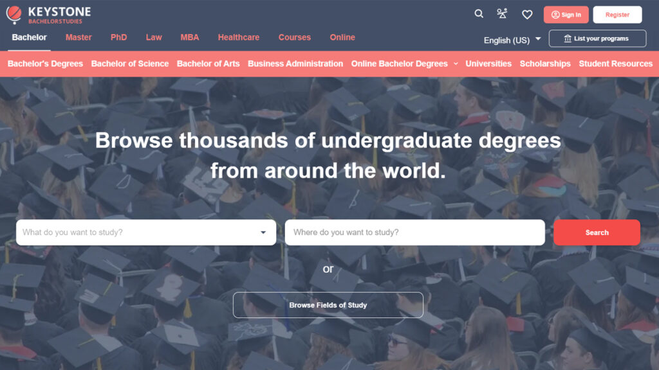Viewport: 659px width, 370px height.
Task: Open the search magnifier icon in the header
Action: click(x=479, y=14)
